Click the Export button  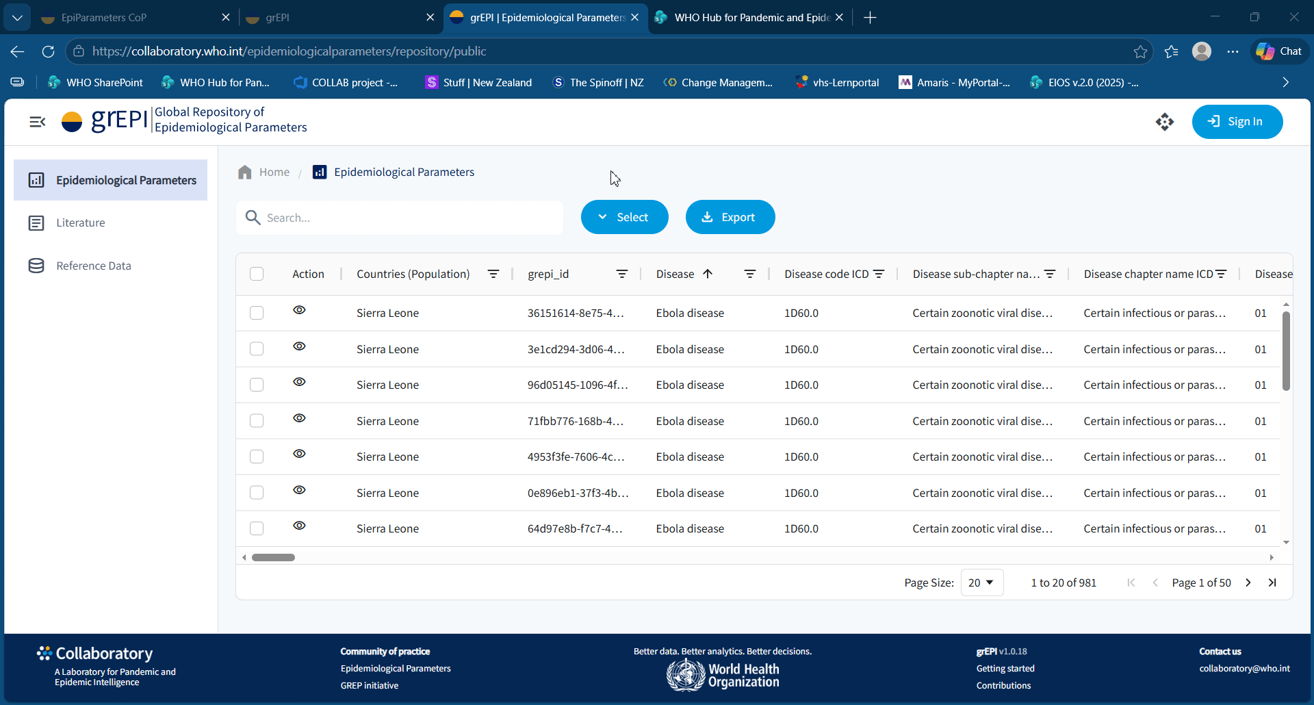tap(730, 217)
